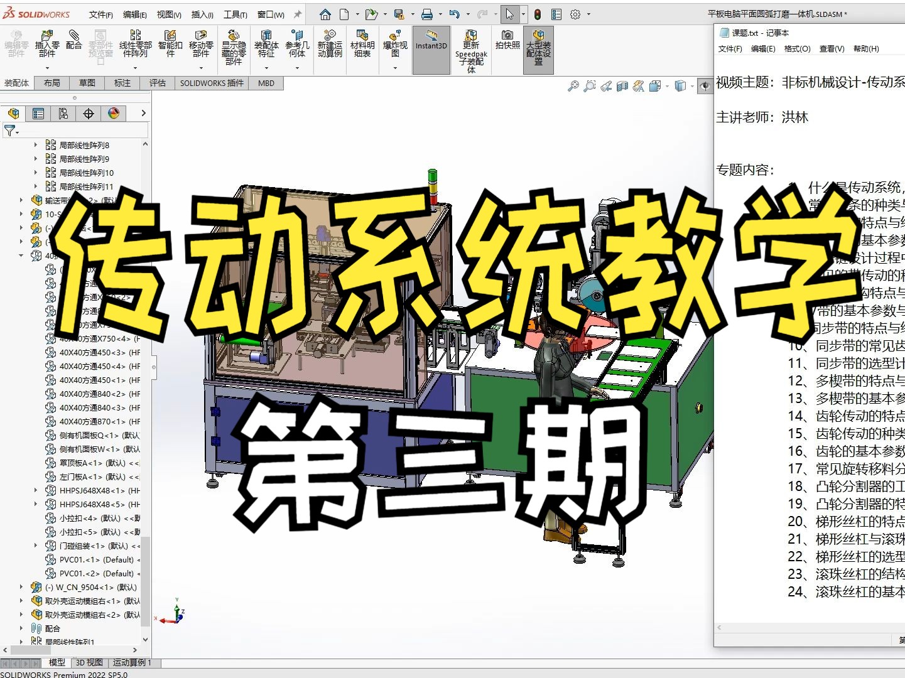This screenshot has height=678, width=905.
Task: Click the Rebuild traffic light icon
Action: click(x=538, y=14)
